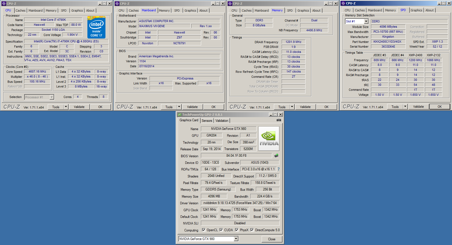
Task: Click the NVIDIA SLI Disabled field
Action: (240, 223)
